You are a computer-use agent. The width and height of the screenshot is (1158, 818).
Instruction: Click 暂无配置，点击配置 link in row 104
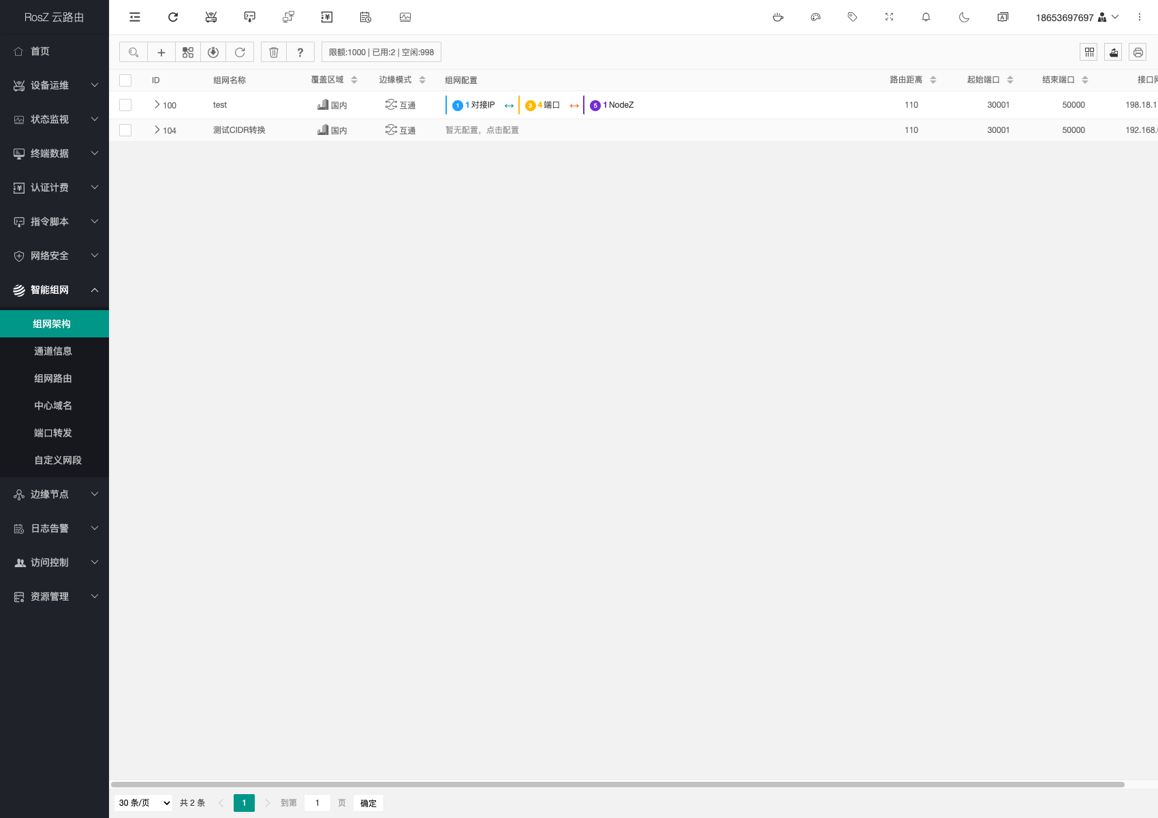click(482, 130)
